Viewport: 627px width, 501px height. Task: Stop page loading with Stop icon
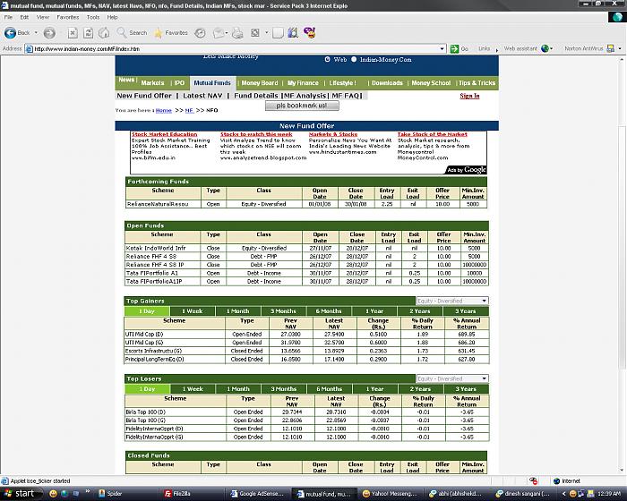tap(73, 33)
